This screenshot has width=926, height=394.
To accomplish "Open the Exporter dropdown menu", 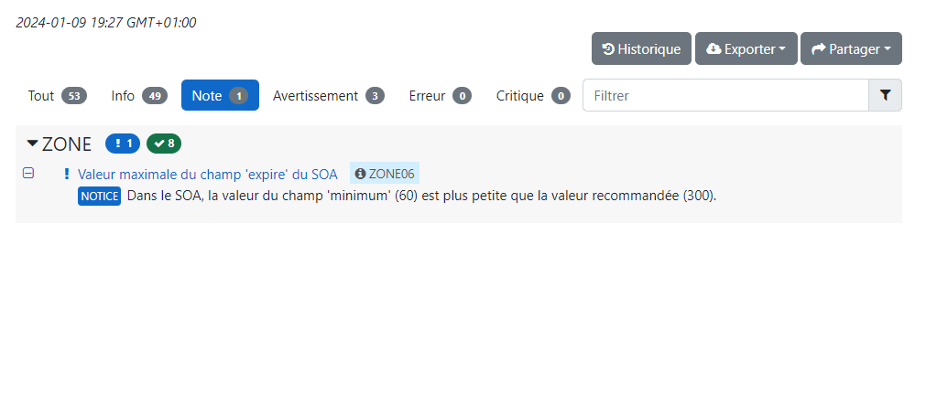I will (746, 48).
